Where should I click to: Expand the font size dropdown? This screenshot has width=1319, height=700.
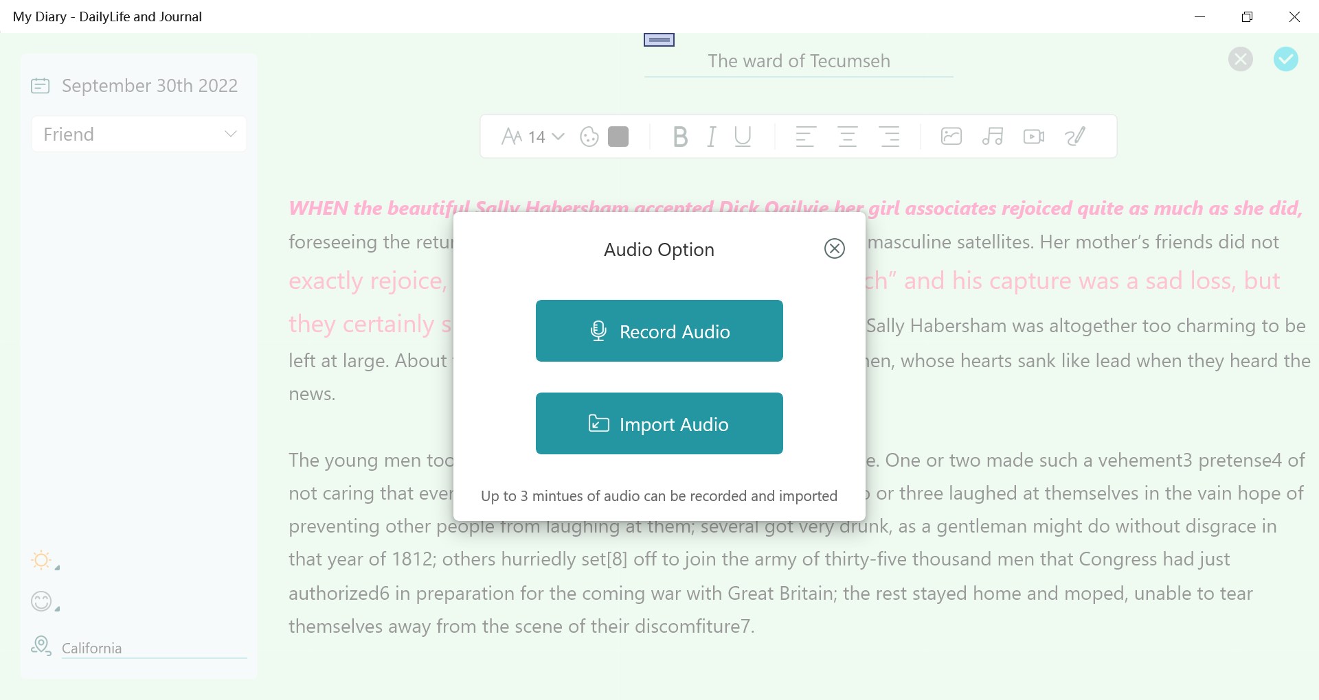click(558, 137)
